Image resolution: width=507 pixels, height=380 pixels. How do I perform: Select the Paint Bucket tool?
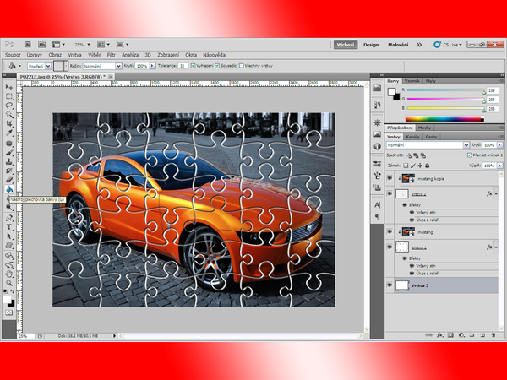9,190
